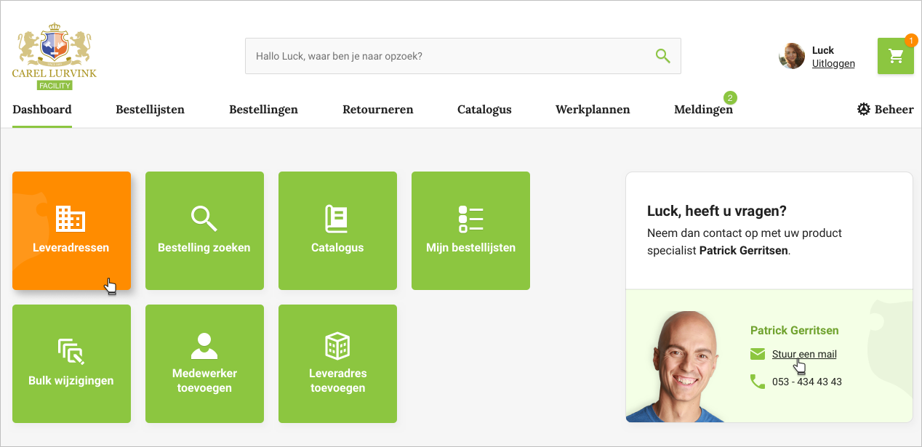Click the Stuur een mail link

[803, 355]
